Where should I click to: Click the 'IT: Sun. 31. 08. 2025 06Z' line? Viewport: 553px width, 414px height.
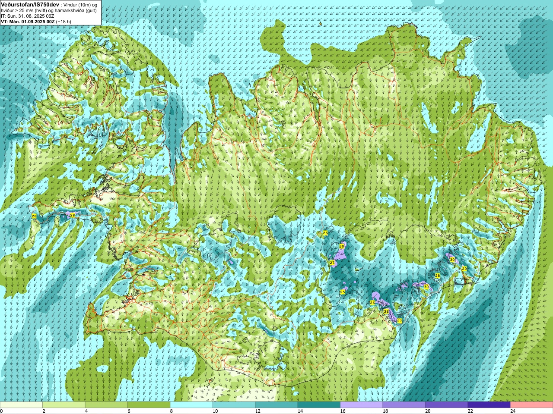click(x=28, y=16)
